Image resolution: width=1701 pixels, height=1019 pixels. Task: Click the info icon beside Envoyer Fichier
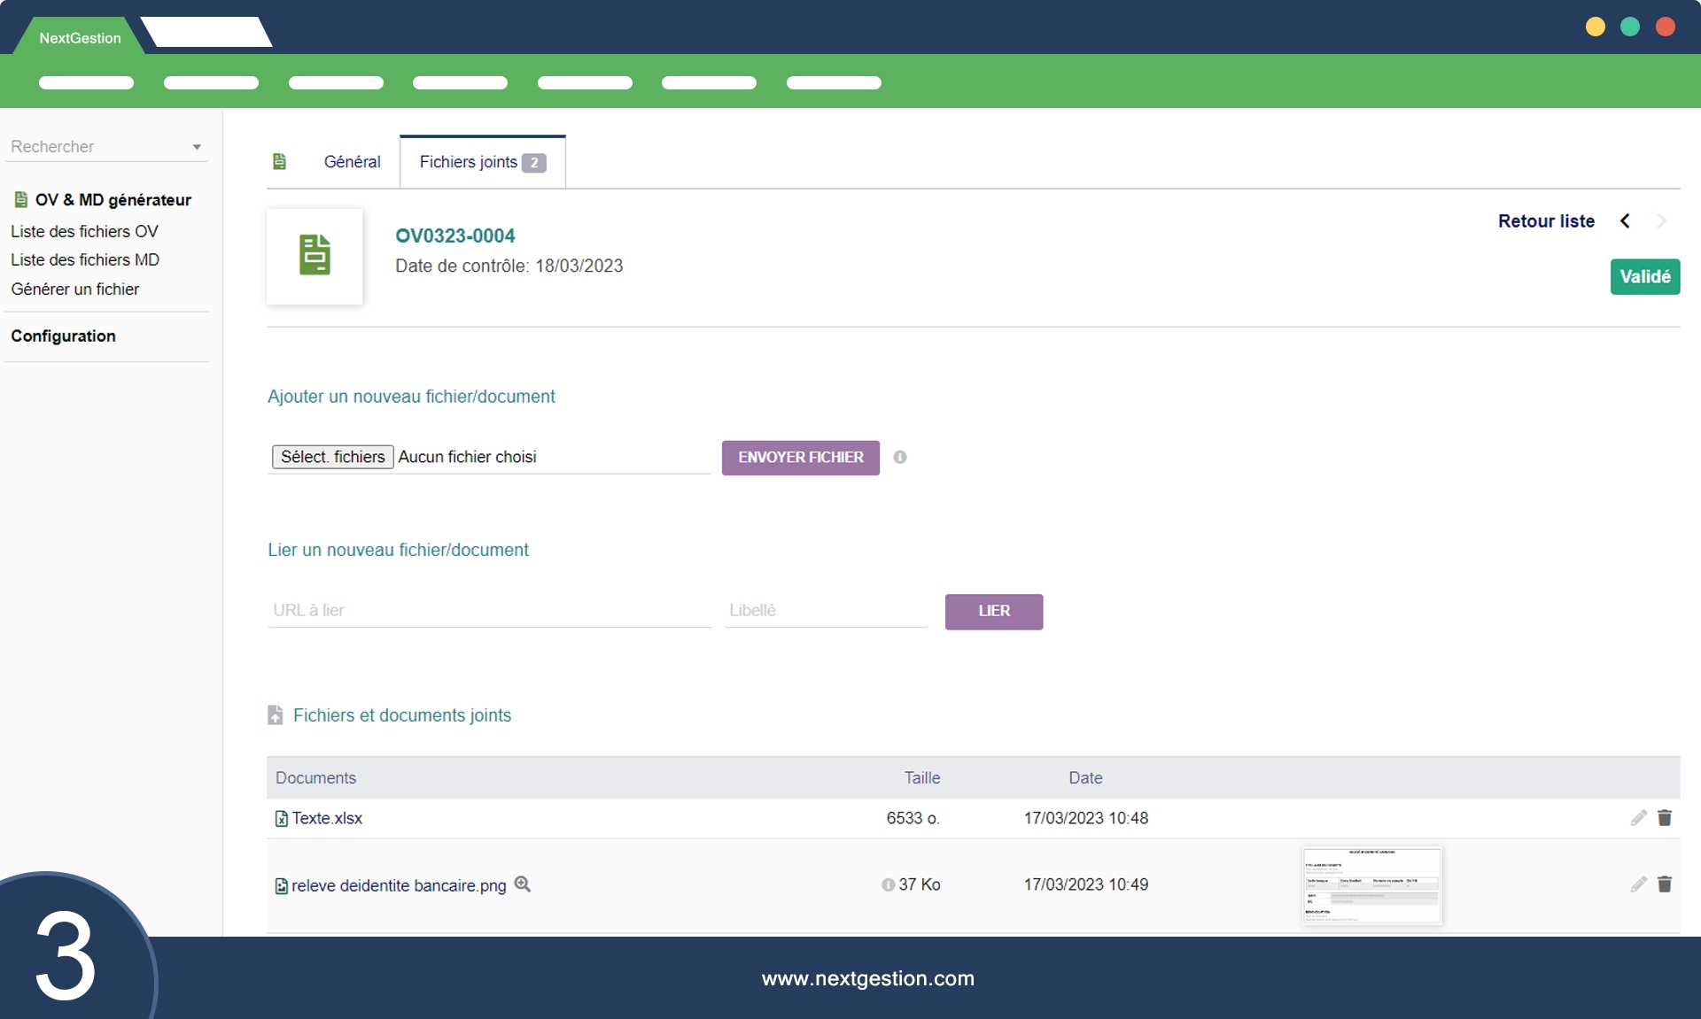900,457
